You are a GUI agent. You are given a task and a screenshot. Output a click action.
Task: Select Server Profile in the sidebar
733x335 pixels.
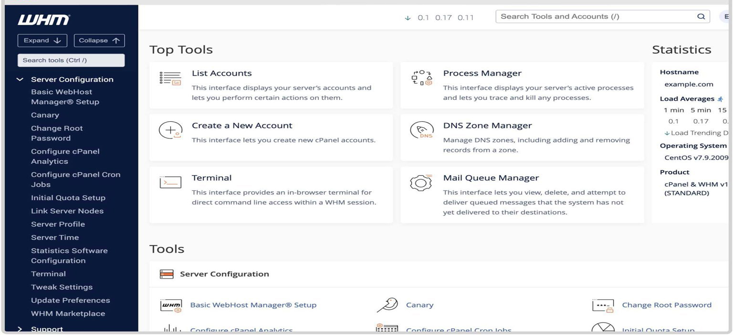(58, 224)
